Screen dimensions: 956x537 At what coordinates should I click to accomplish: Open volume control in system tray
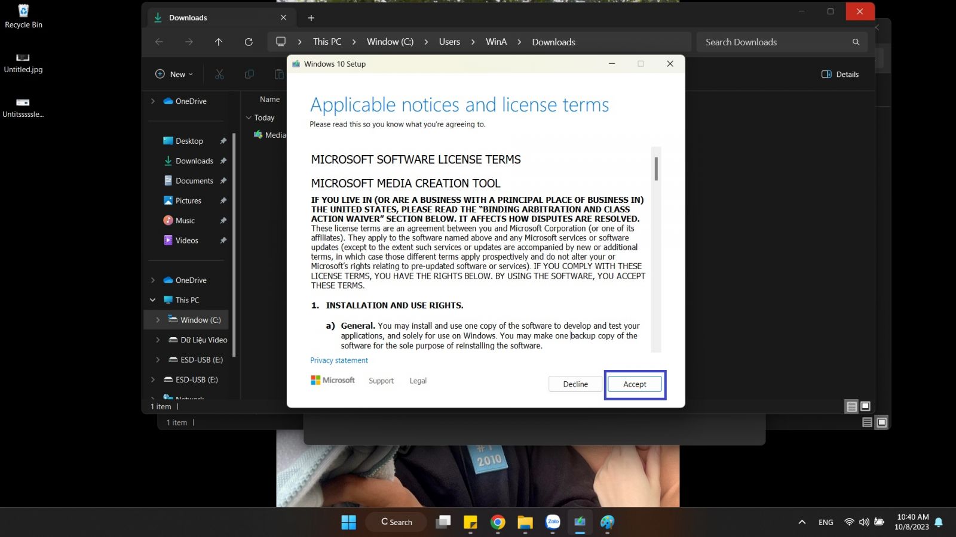click(x=864, y=522)
